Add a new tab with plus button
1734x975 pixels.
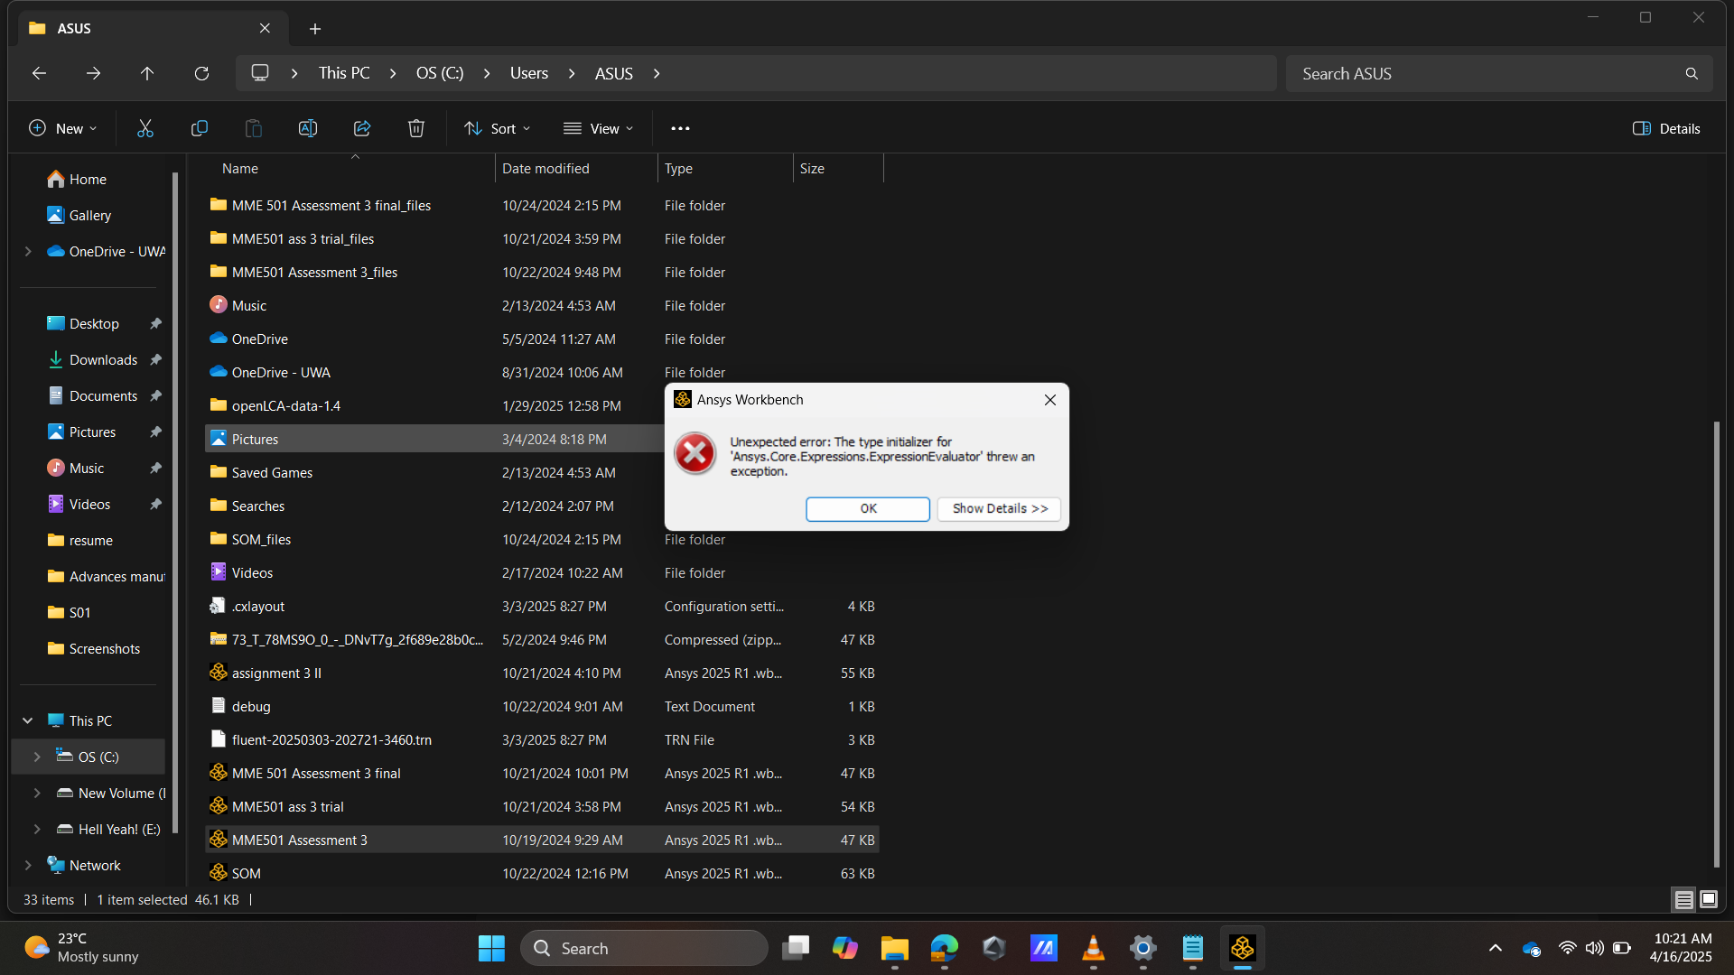pyautogui.click(x=315, y=29)
